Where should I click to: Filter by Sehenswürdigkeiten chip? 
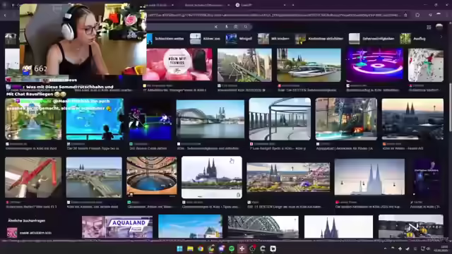click(x=371, y=39)
